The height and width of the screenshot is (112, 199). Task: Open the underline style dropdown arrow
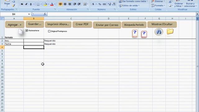(x=34, y=4)
